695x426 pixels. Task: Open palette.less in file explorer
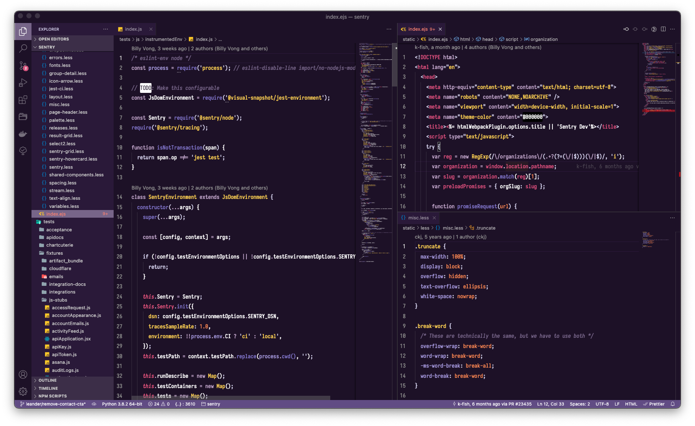(72, 120)
